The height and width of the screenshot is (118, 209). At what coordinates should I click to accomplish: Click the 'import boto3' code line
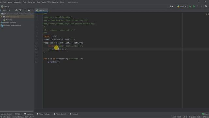point(51,36)
